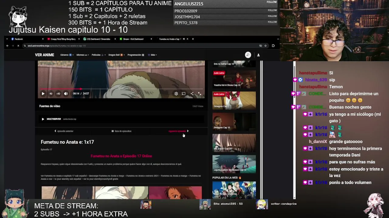Click Fumetsu no Anata e Episodio 17 Online
This screenshot has height=218, width=389.
pyautogui.click(x=121, y=156)
